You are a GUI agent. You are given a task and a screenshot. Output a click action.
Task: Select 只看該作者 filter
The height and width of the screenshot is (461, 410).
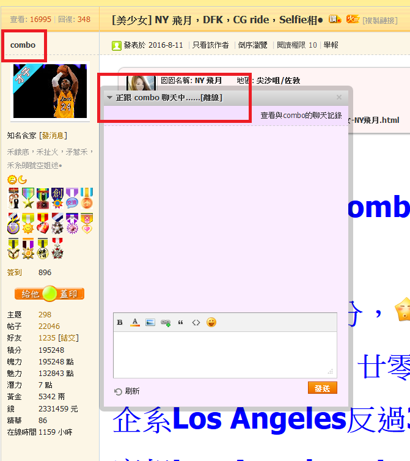[x=210, y=45]
